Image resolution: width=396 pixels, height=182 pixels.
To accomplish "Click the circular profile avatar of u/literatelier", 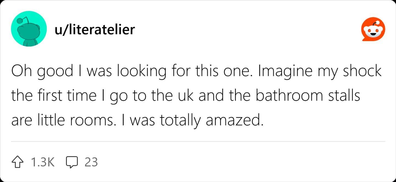I will pos(29,28).
